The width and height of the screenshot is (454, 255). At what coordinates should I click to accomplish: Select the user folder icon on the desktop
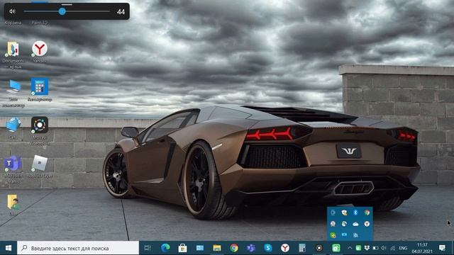click(x=13, y=205)
